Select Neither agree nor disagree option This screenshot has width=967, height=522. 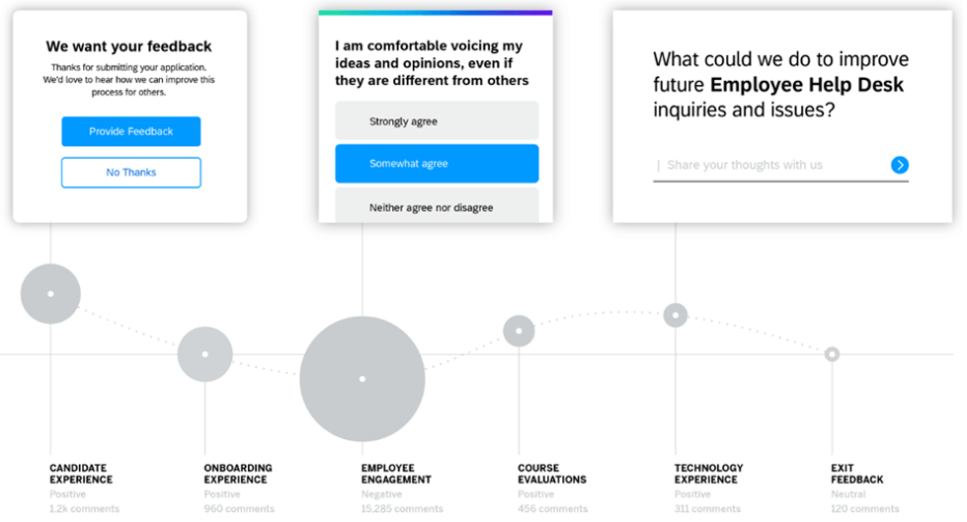(437, 205)
